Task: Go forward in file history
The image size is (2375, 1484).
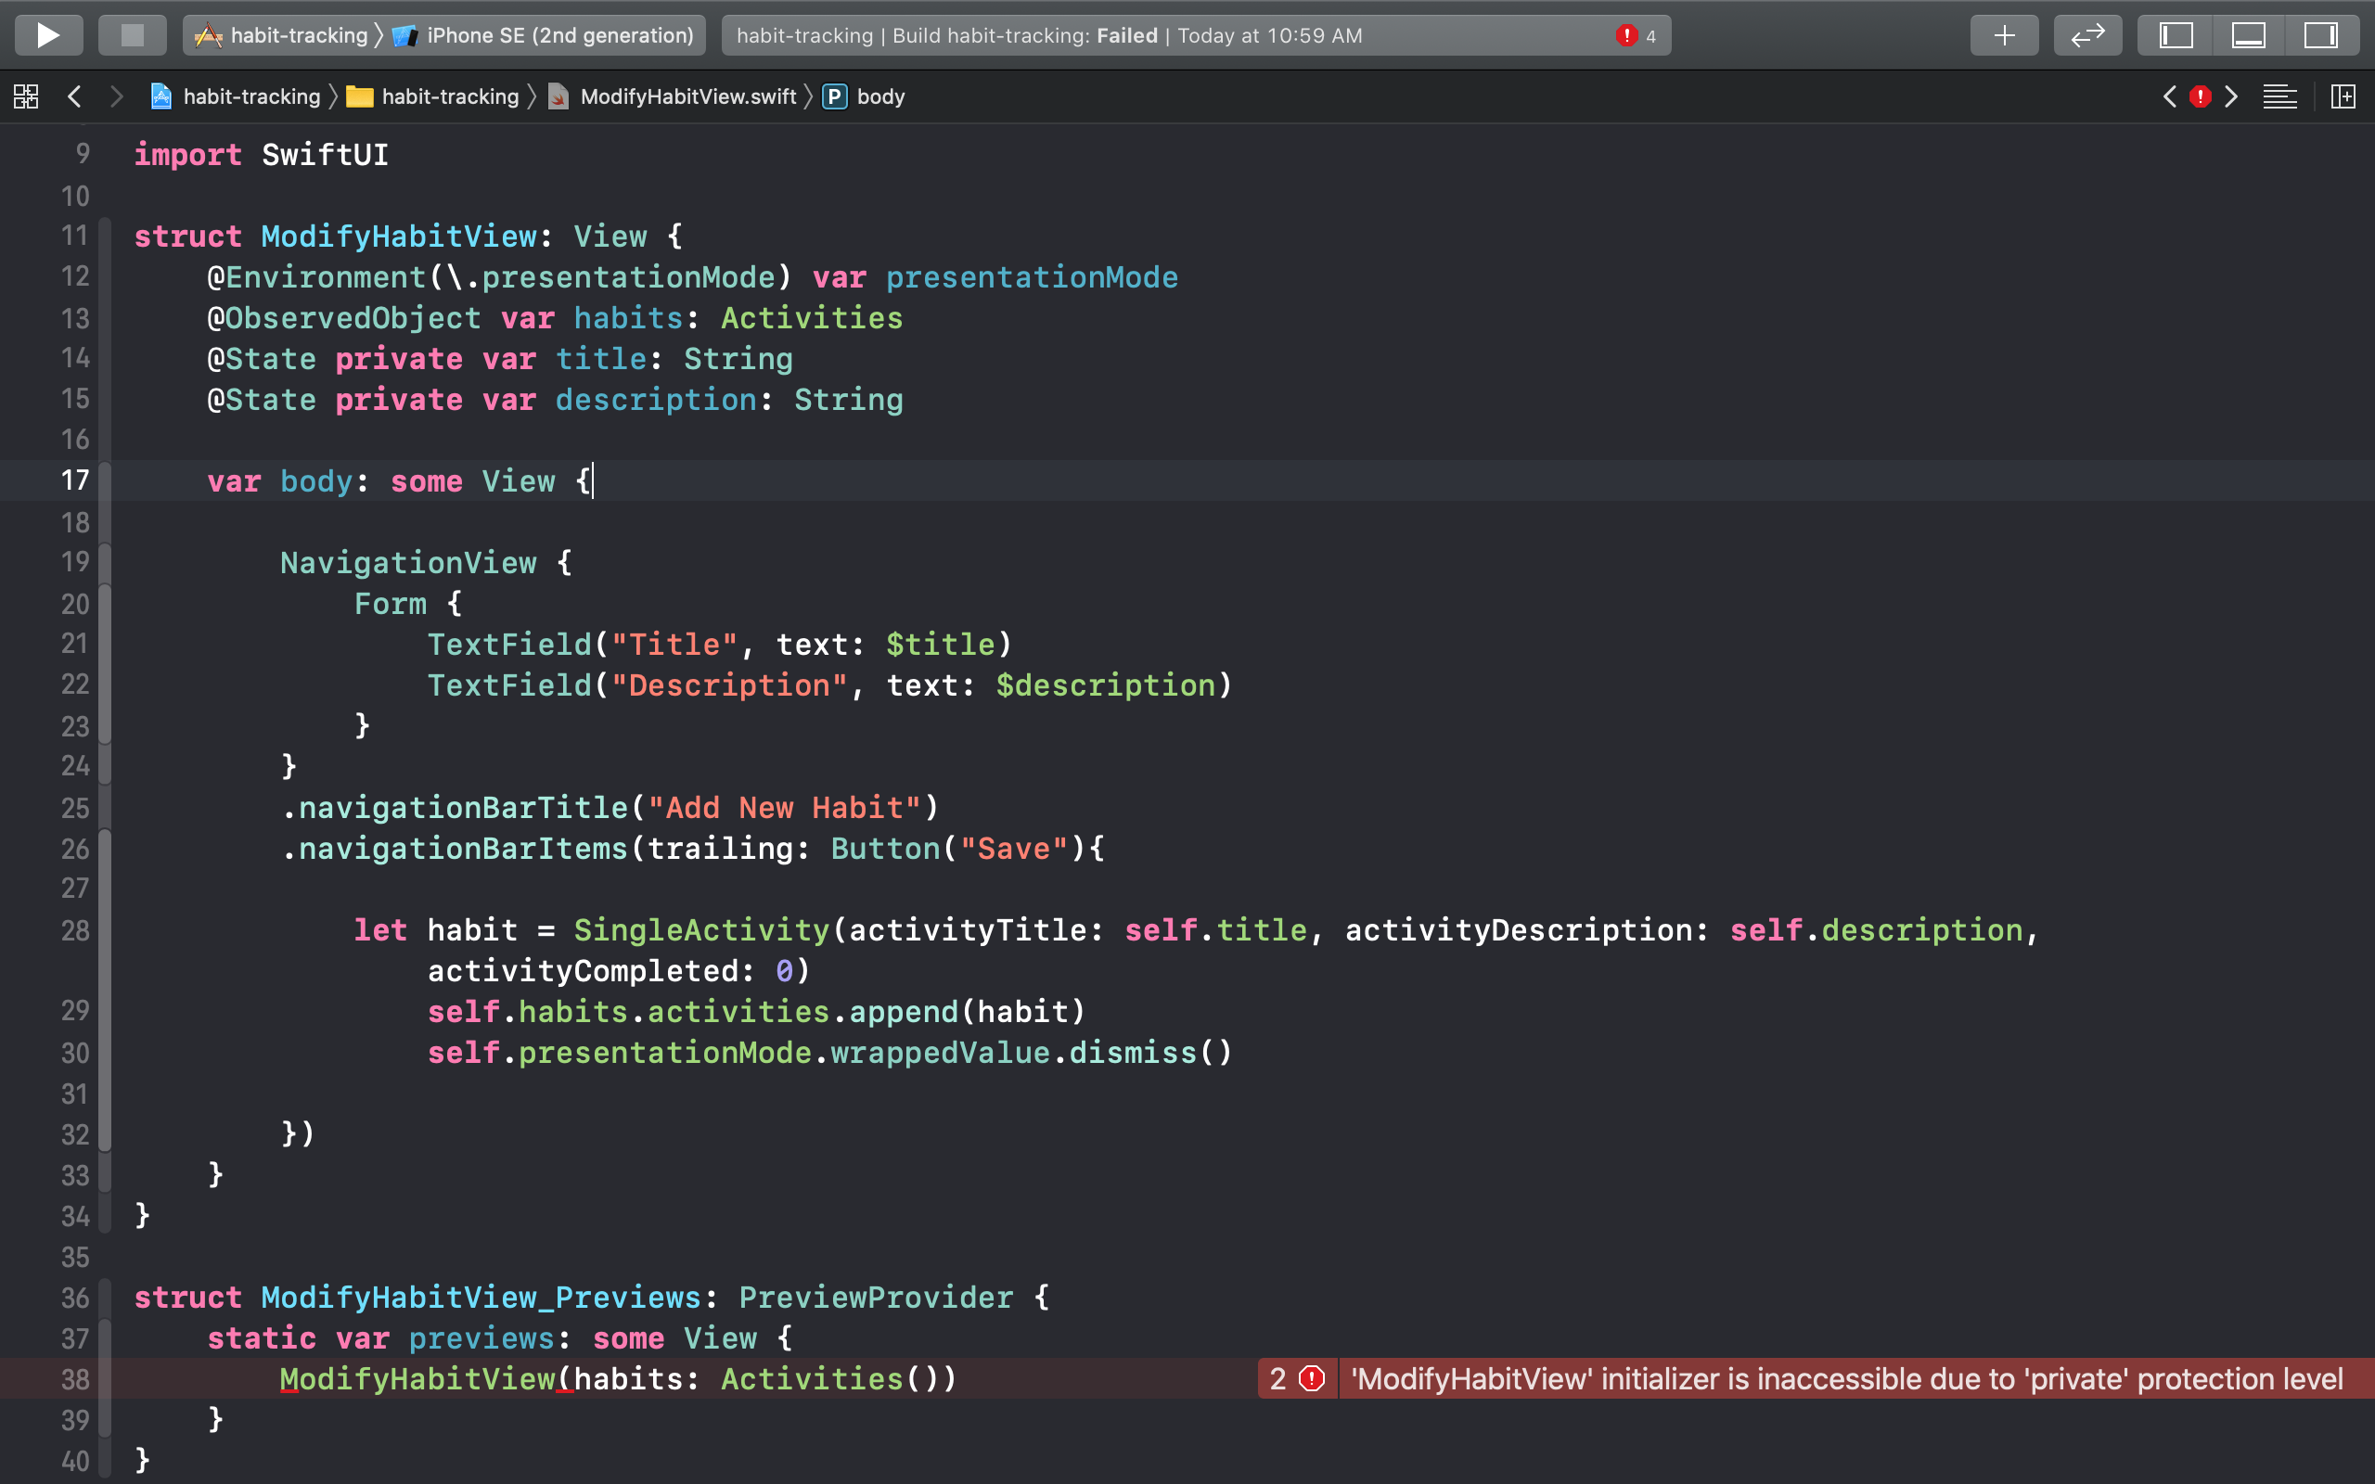Action: click(117, 96)
